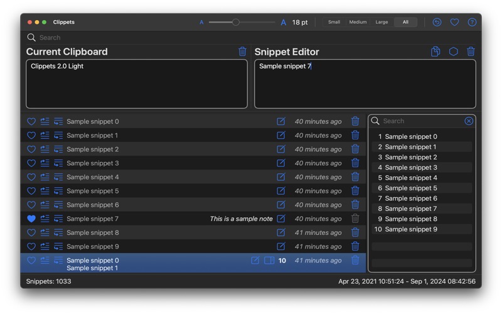Delete Sample snippet 9 row
Image resolution: width=502 pixels, height=314 pixels.
pyautogui.click(x=355, y=246)
